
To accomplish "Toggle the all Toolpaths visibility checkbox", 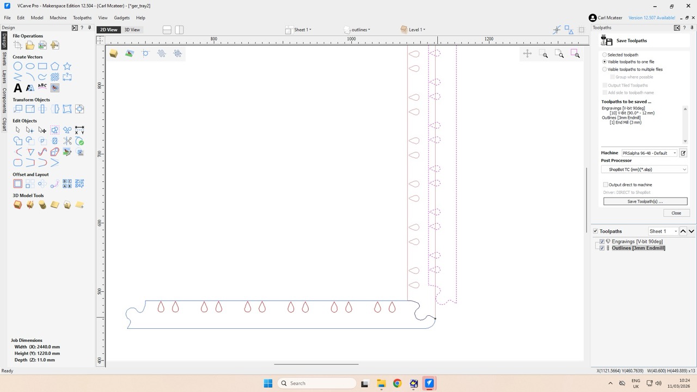I will (595, 231).
